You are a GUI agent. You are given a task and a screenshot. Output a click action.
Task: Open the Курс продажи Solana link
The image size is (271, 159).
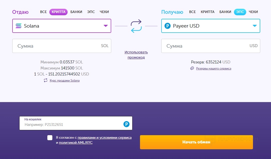(65, 81)
